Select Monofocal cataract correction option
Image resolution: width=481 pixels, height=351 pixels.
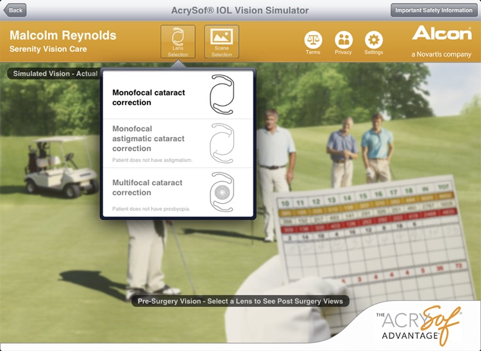pos(178,95)
